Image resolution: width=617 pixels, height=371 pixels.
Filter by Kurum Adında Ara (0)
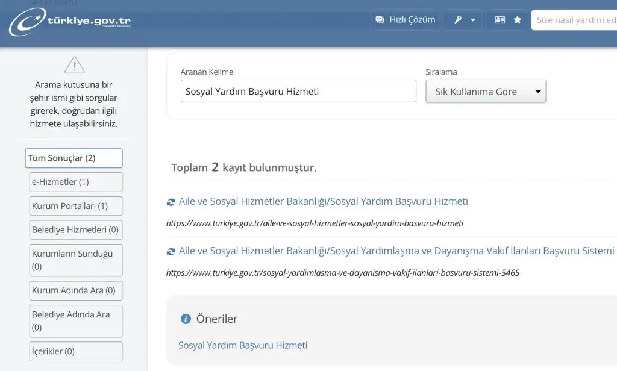76,290
